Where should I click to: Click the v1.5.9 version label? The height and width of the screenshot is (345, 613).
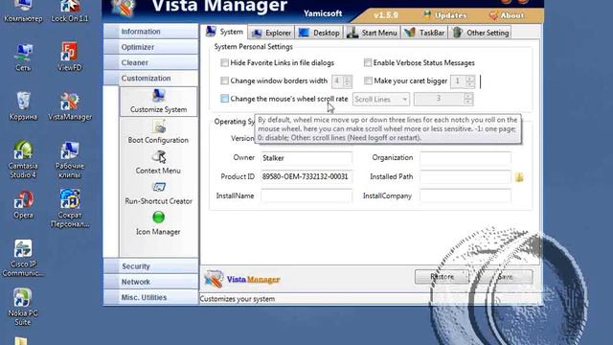pyautogui.click(x=385, y=15)
